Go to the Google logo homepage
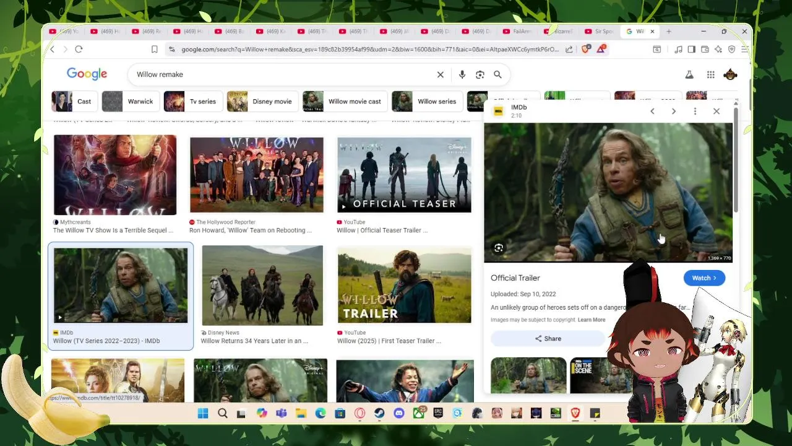Image resolution: width=792 pixels, height=446 pixels. tap(87, 74)
